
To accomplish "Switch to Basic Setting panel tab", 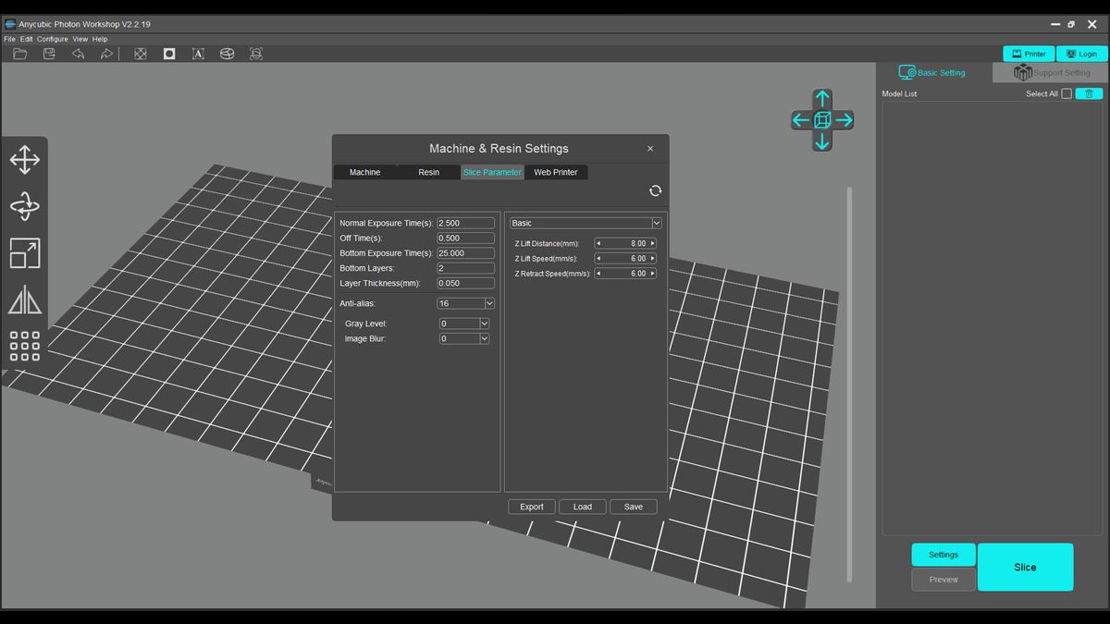I will 932,72.
